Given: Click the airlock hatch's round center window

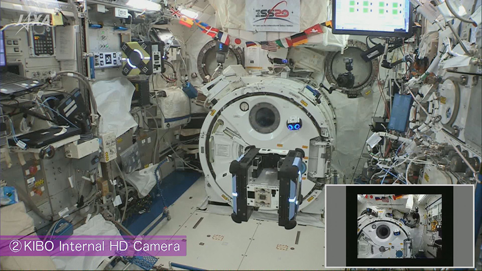Looking at the screenshot, I should [264, 117].
